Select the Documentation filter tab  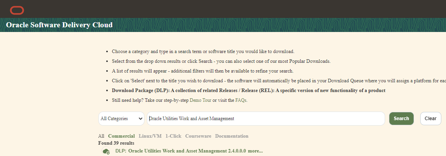coord(232,136)
